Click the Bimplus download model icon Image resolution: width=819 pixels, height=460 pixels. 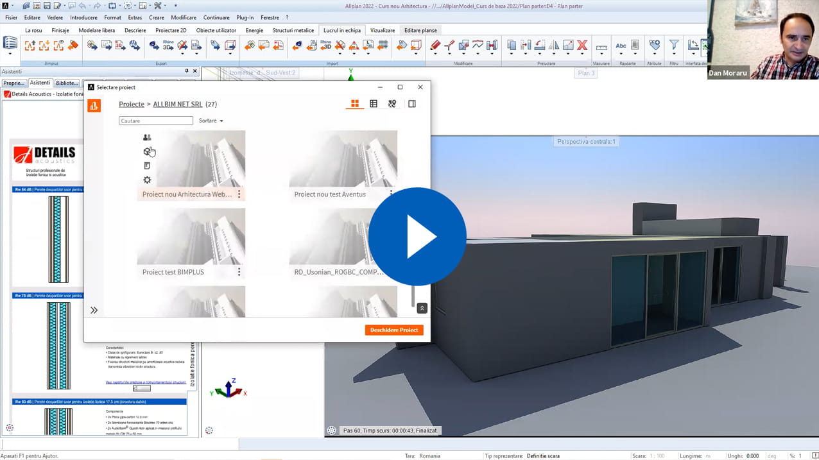(44, 46)
